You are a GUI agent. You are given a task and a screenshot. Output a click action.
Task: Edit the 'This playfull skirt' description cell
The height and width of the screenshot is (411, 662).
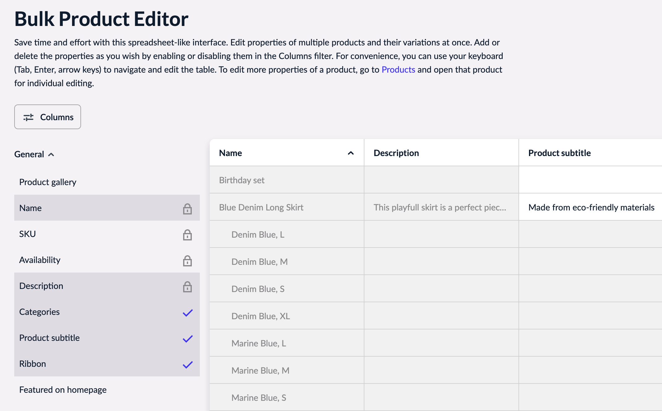pos(441,207)
